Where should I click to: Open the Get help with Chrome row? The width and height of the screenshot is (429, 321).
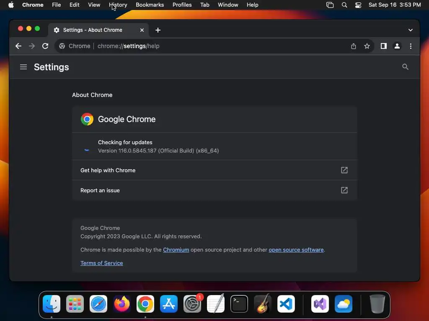[215, 170]
